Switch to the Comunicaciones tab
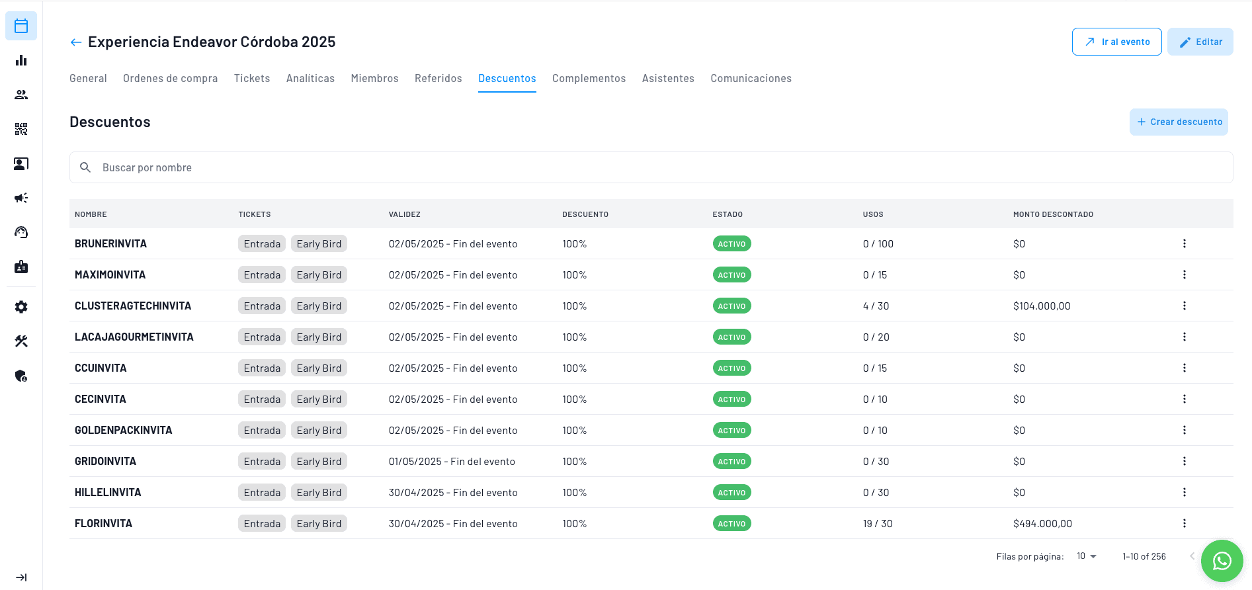The height and width of the screenshot is (590, 1252). coord(751,78)
